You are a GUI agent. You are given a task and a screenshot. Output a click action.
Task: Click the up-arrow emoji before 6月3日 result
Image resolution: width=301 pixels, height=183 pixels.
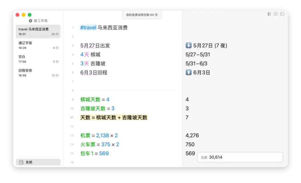click(x=188, y=73)
